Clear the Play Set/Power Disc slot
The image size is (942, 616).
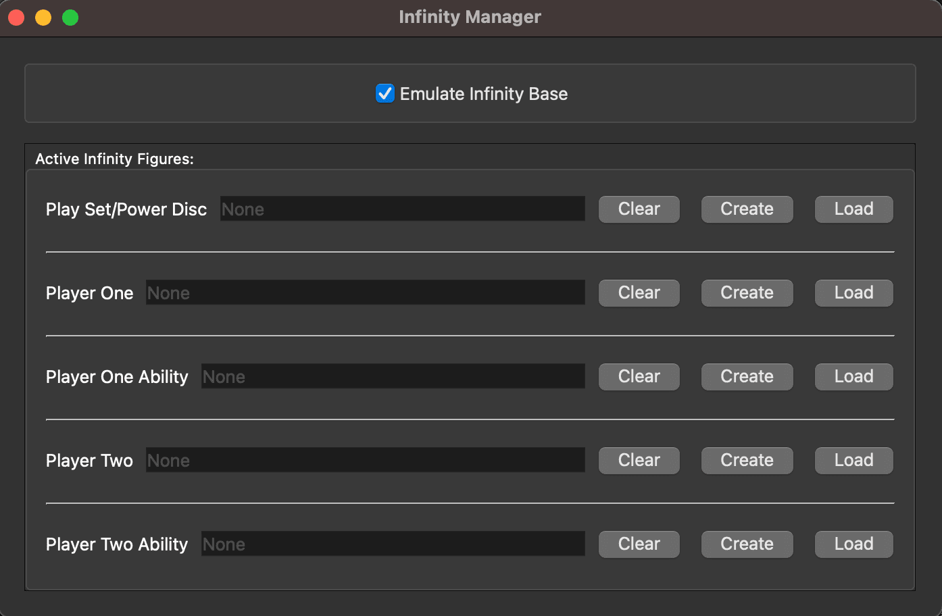coord(639,209)
